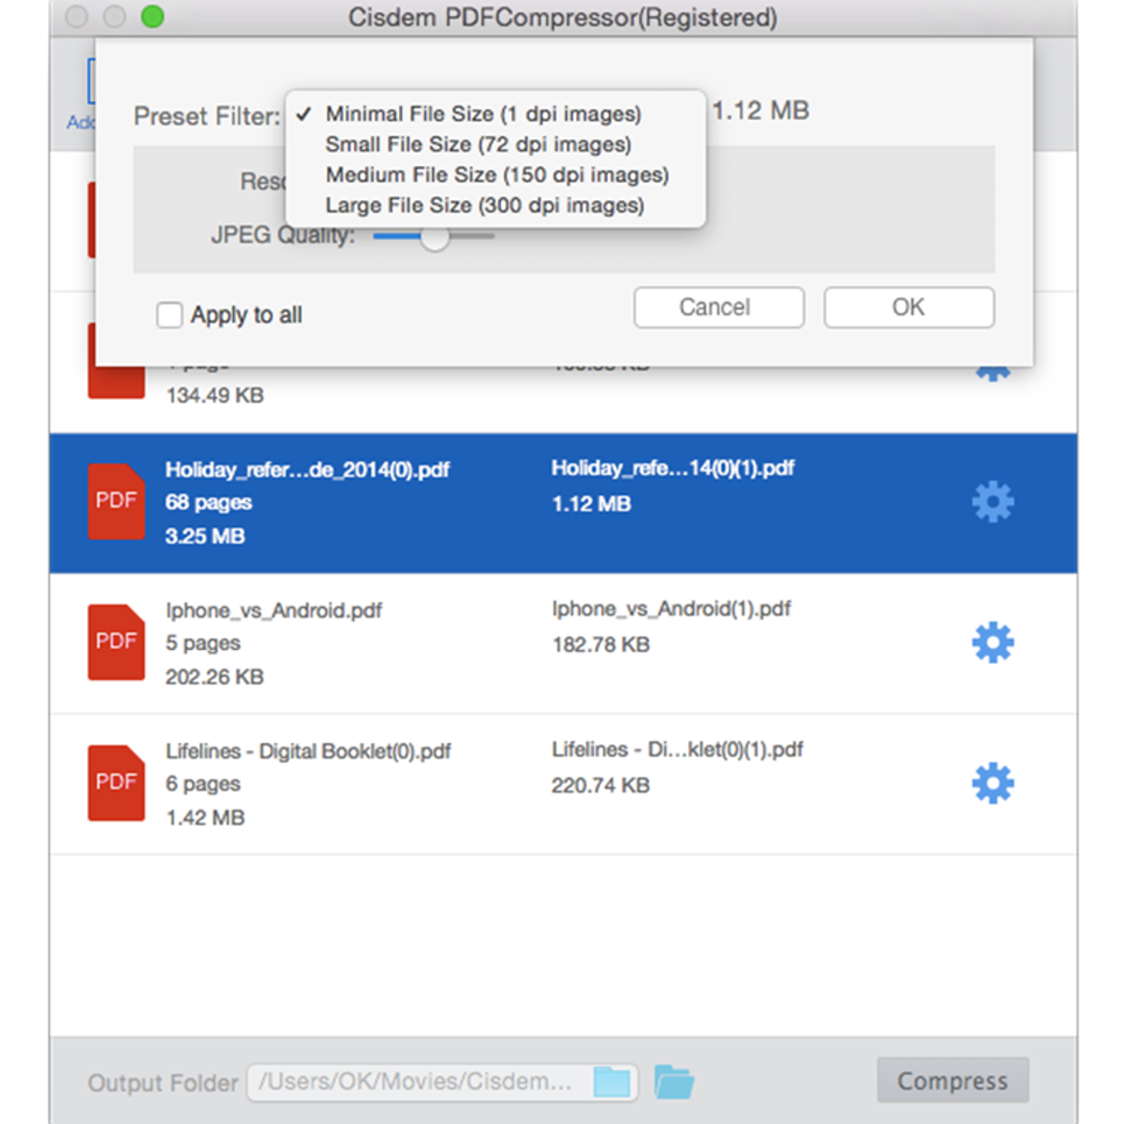
Task: Confirm the preset with OK
Action: (908, 307)
